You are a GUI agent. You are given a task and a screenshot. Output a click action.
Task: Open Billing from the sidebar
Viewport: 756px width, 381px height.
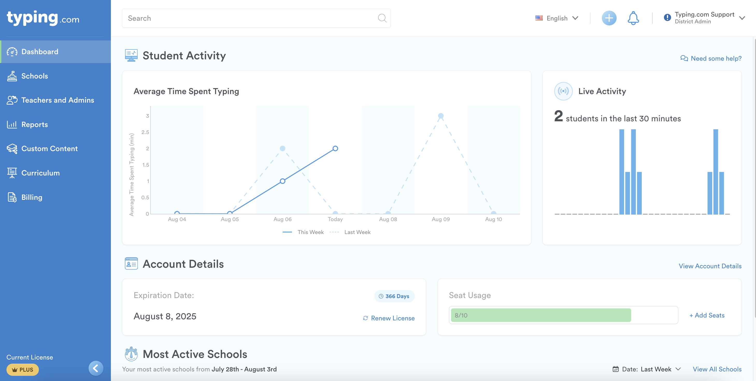point(32,197)
